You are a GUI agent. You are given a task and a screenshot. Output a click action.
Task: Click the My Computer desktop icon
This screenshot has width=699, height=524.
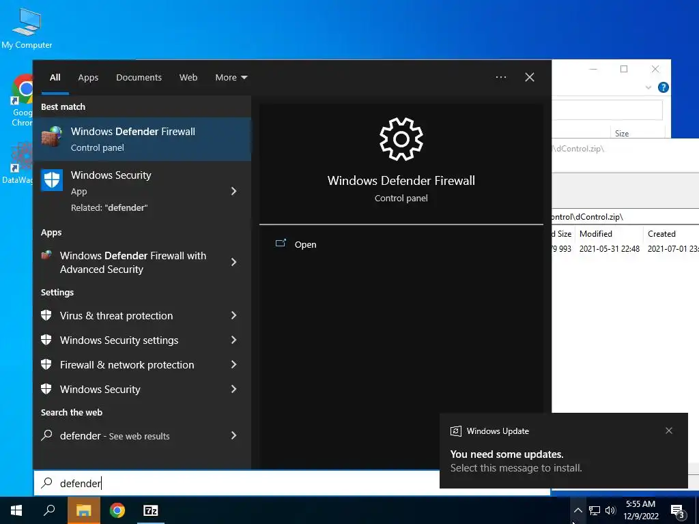pyautogui.click(x=27, y=29)
